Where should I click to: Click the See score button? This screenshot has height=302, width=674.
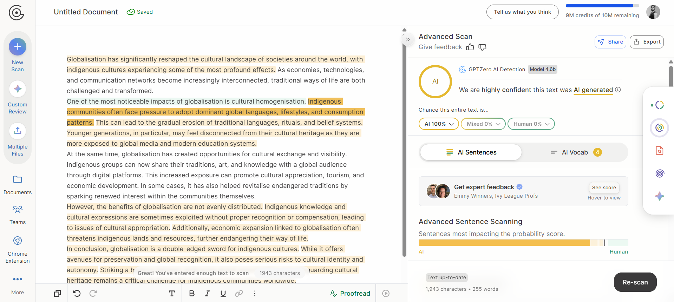[604, 188]
